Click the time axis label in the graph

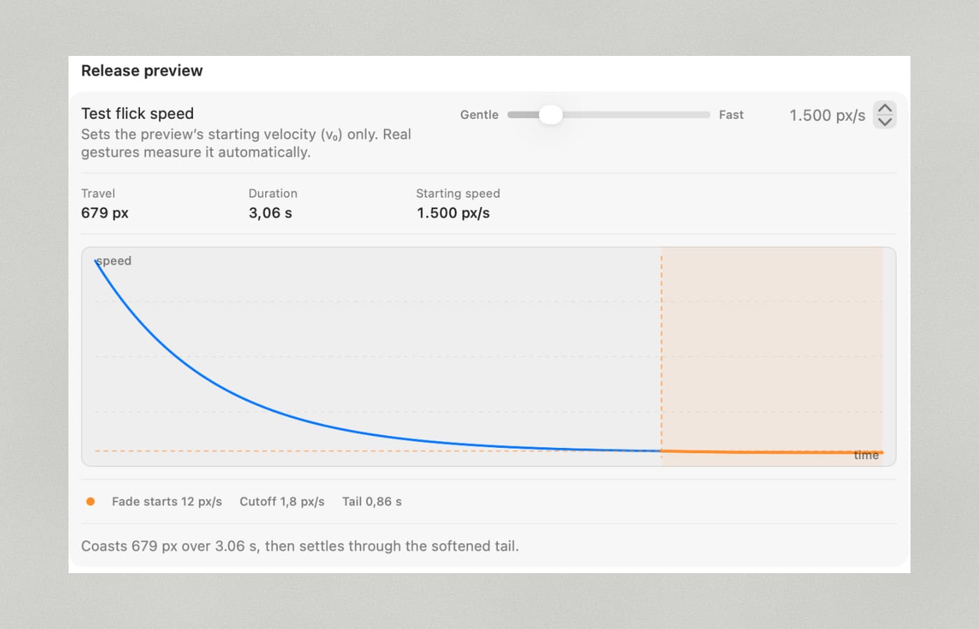pos(866,455)
